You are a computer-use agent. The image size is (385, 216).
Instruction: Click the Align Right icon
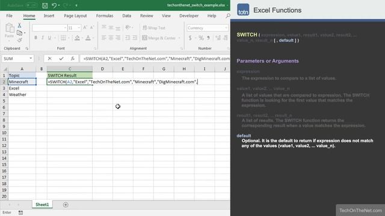pyautogui.click(x=118, y=38)
